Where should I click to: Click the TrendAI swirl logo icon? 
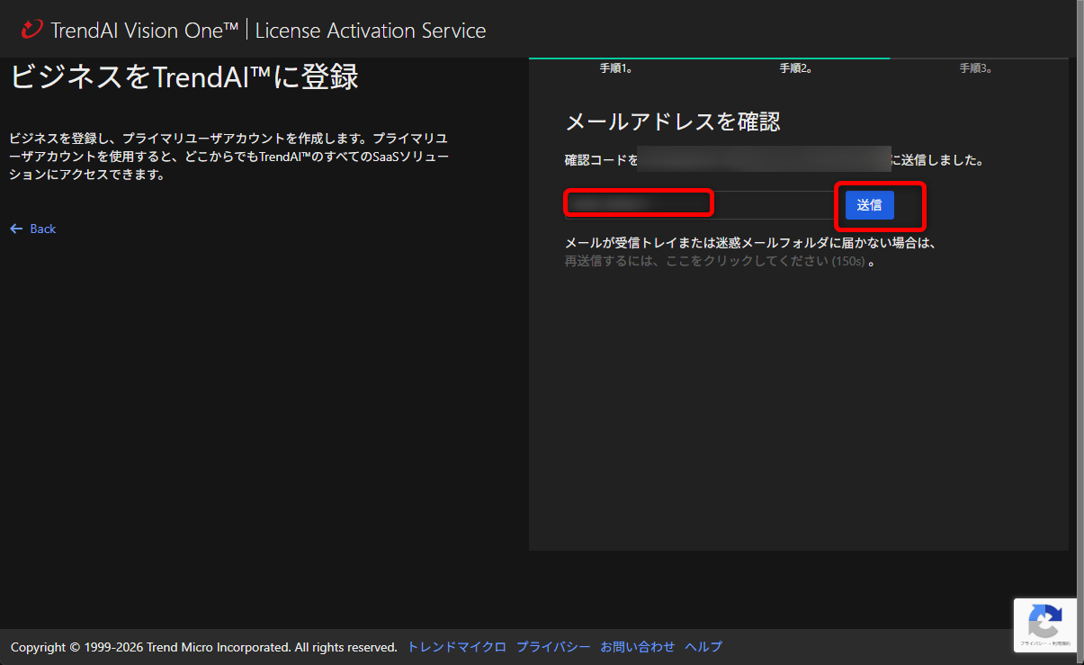point(31,29)
